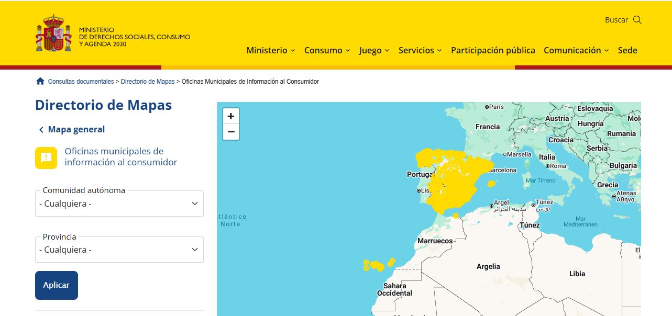Screen dimensions: 672x316
Task: Expand the Consumo navigation menu
Action: tap(327, 50)
